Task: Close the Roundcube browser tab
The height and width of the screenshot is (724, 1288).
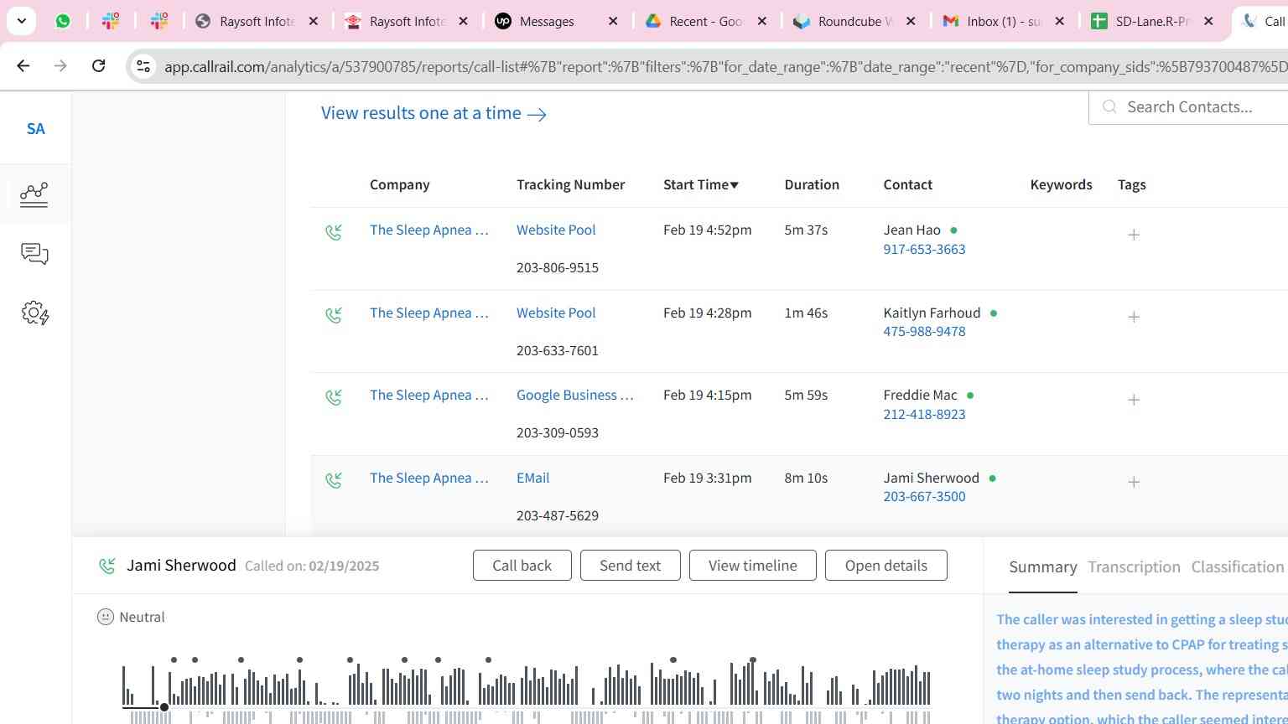Action: click(911, 21)
